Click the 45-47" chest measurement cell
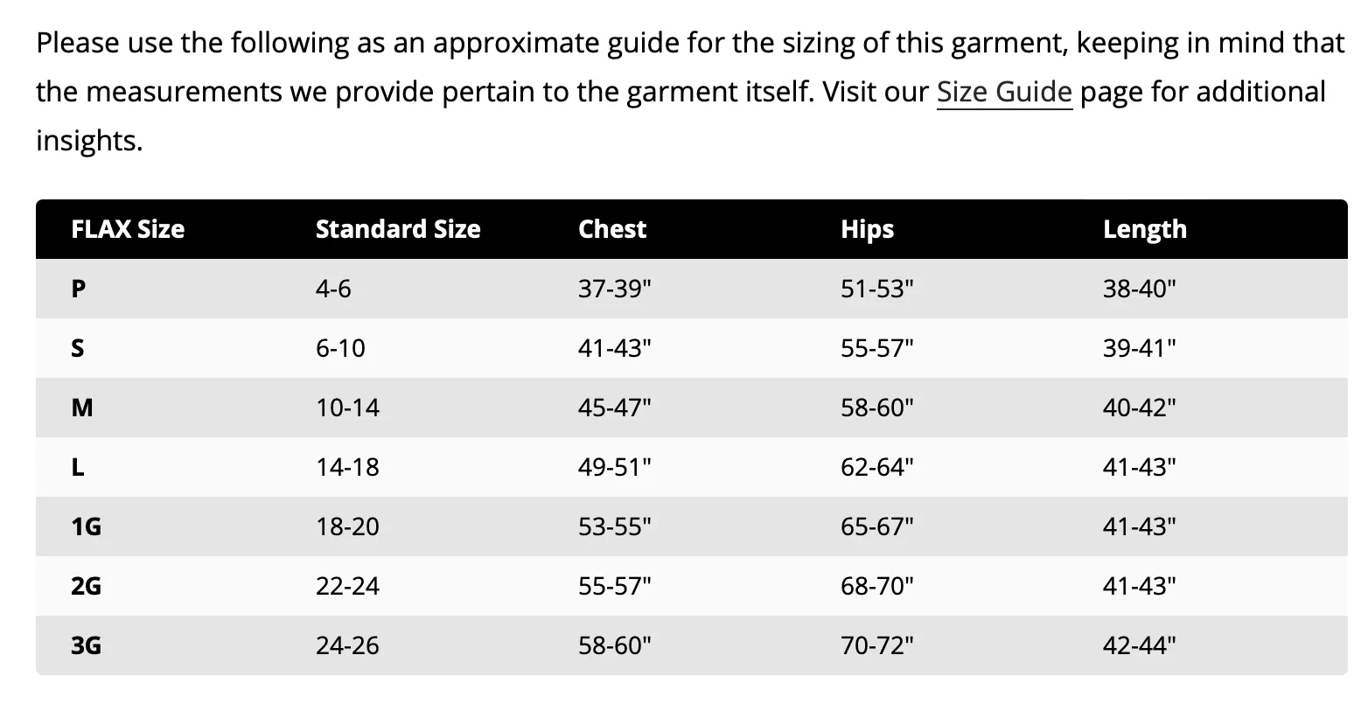The width and height of the screenshot is (1368, 704). [x=615, y=408]
